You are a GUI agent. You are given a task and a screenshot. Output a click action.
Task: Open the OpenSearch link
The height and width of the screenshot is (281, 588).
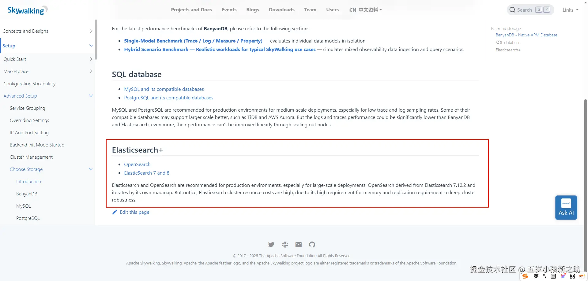tap(137, 165)
